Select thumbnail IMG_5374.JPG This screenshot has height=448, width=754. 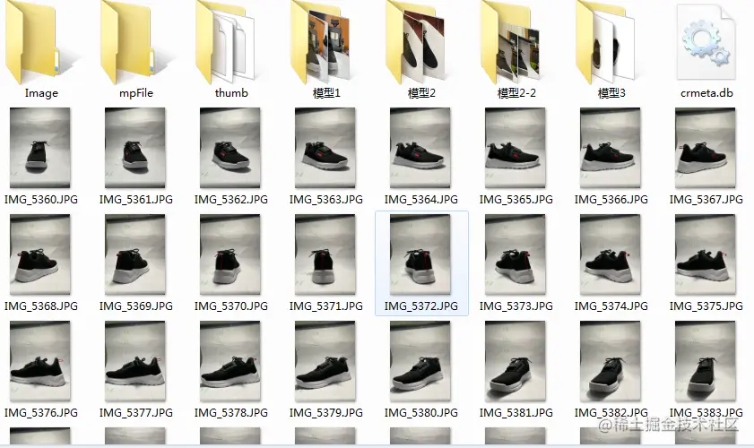pos(611,254)
